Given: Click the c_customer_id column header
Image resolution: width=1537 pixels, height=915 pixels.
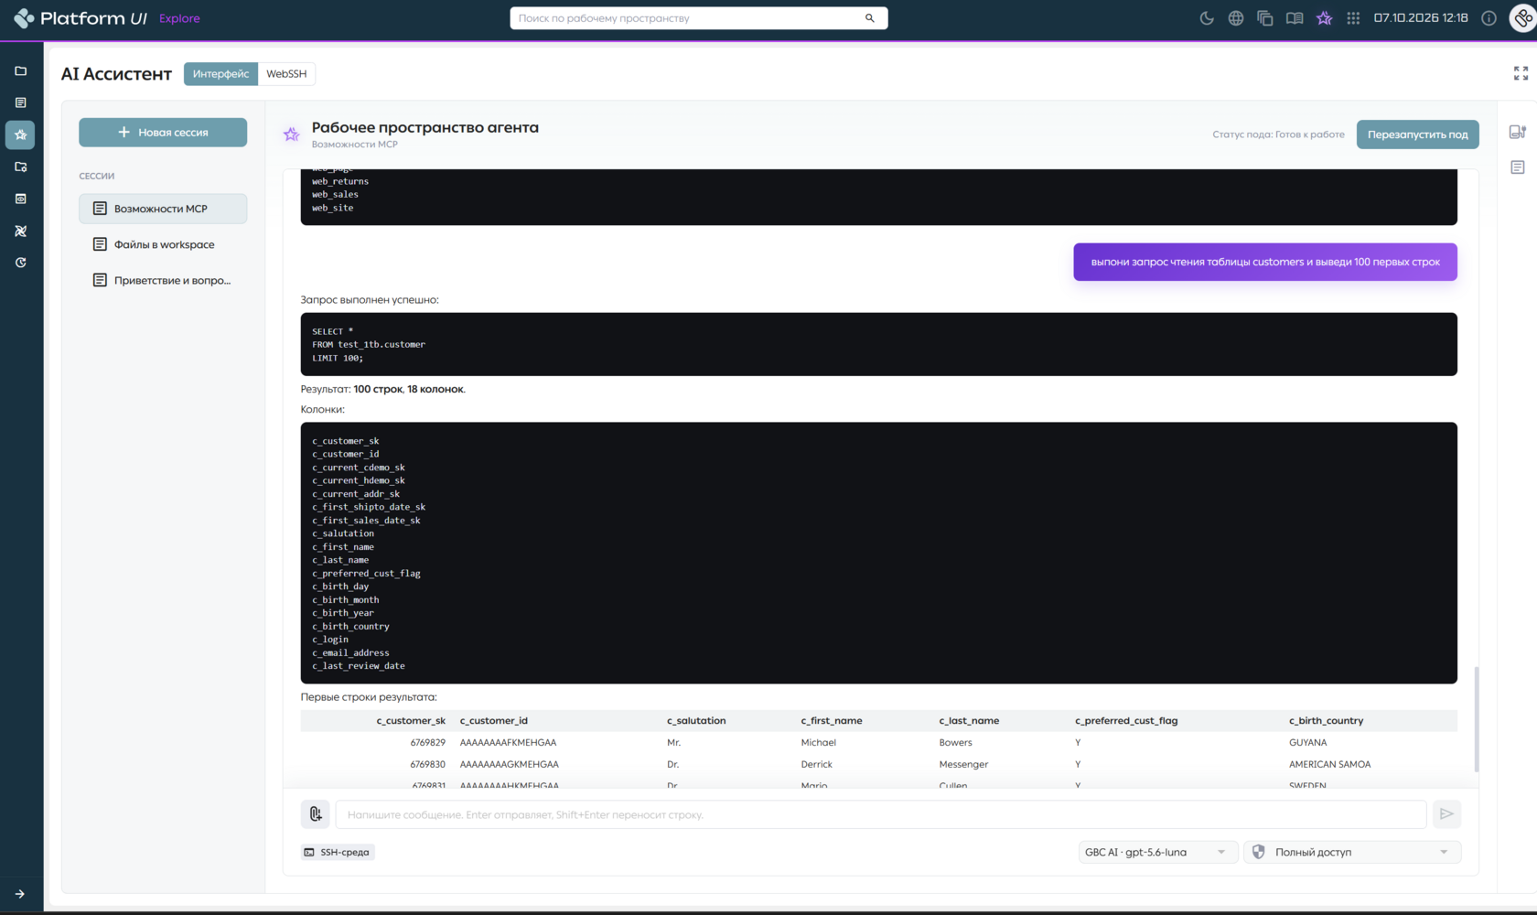Looking at the screenshot, I should point(494,721).
